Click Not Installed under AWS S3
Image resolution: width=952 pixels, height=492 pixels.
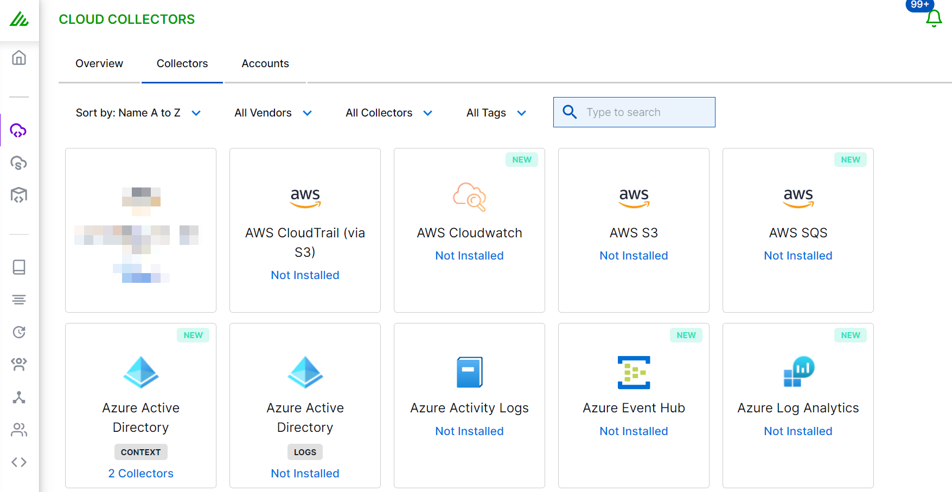tap(634, 256)
